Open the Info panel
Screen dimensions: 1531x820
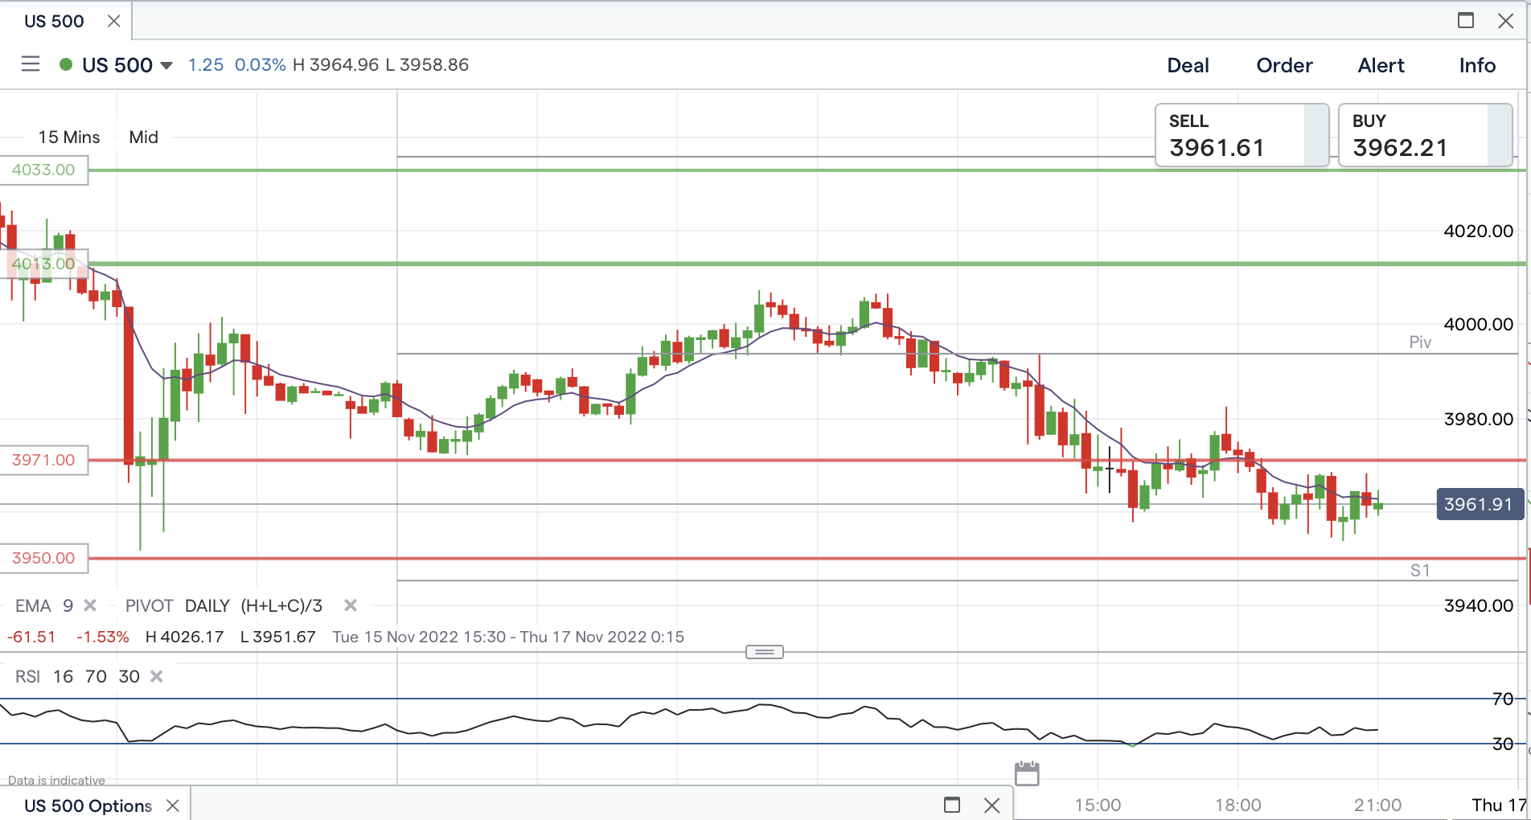(1477, 65)
